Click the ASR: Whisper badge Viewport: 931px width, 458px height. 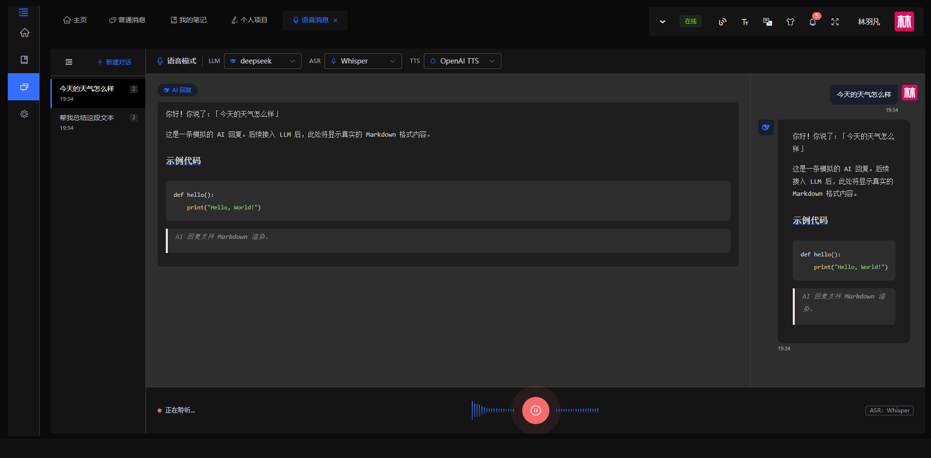(889, 411)
